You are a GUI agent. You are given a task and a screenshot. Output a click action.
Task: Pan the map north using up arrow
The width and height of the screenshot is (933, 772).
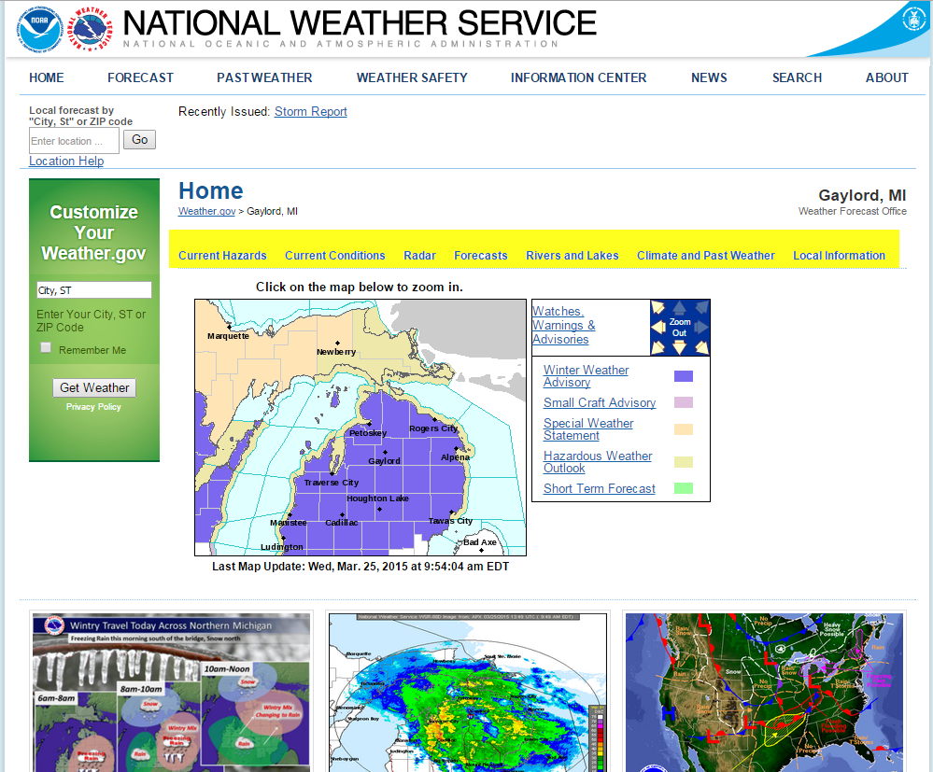(x=680, y=307)
